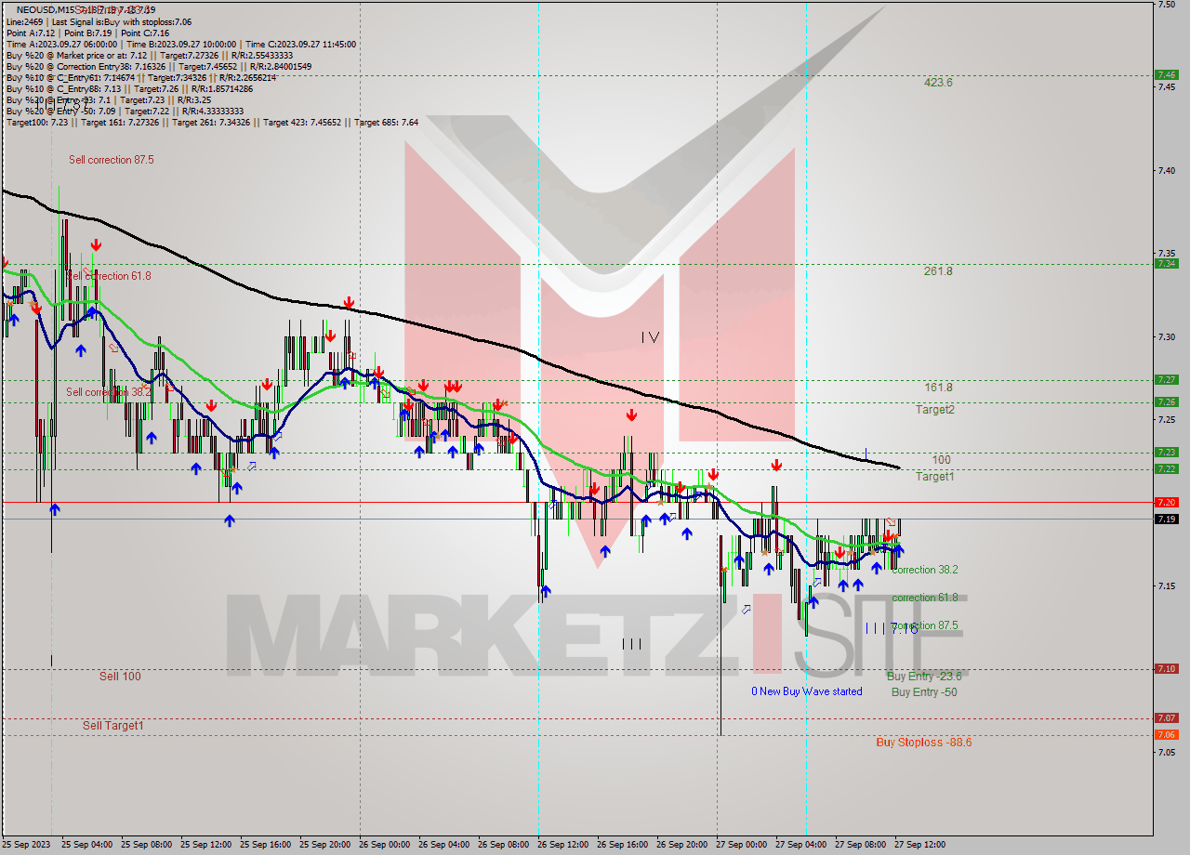Click the '0 New Buy Wave started' text
Viewport: 1190px width, 855px height.
point(807,691)
